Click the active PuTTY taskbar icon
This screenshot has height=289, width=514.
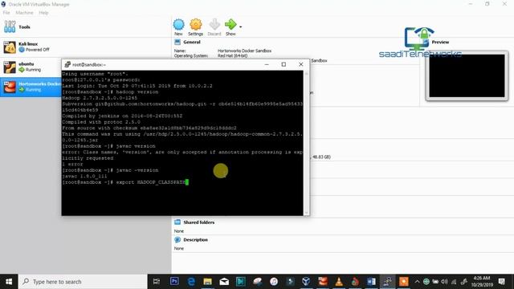387,282
